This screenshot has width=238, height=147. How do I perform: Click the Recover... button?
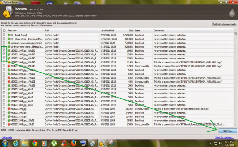tap(228, 131)
